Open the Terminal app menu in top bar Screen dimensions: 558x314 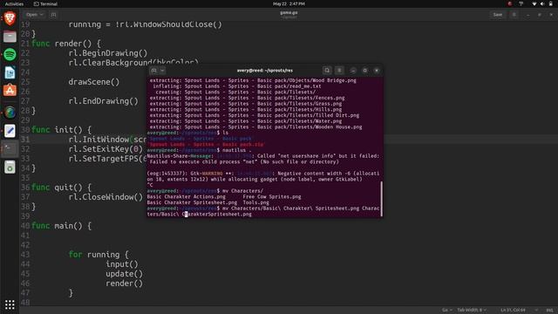[45, 3]
